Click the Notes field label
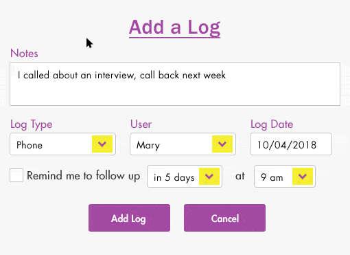Screen dimensions: 350x255 24,53
